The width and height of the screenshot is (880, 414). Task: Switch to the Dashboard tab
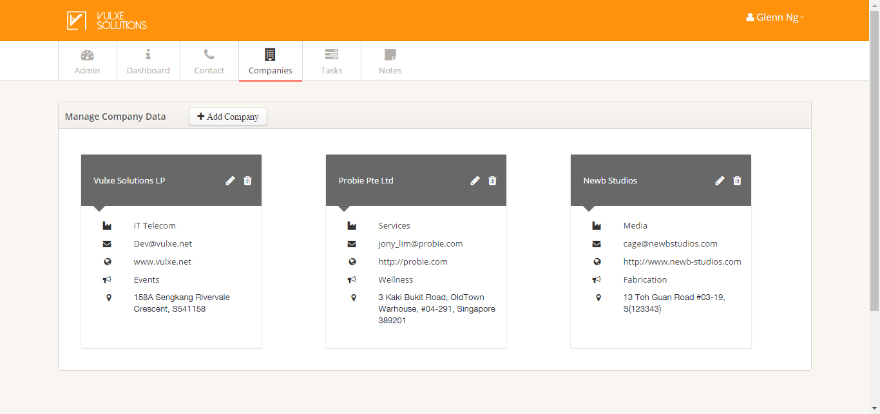148,62
